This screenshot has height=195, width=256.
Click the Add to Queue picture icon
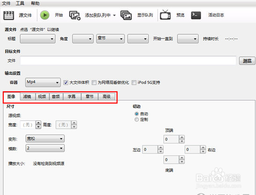75,15
